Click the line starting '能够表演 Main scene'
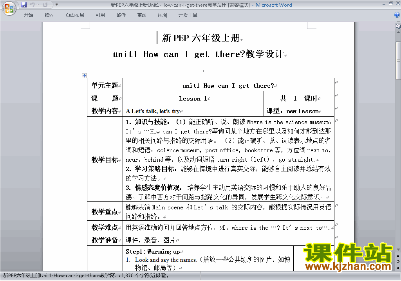Screen dimensions: 401x281 [228, 207]
